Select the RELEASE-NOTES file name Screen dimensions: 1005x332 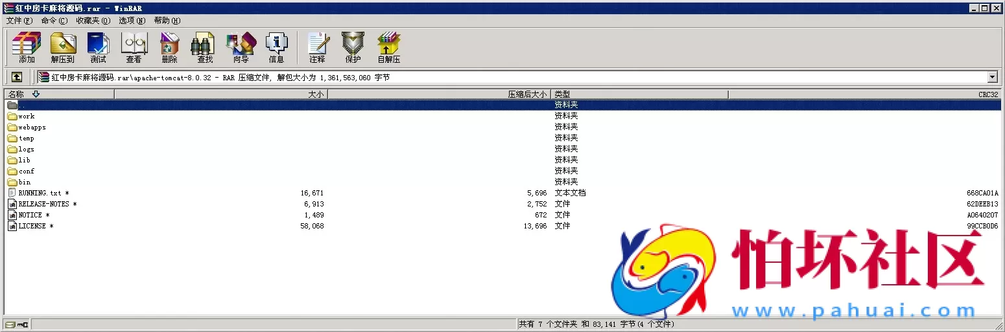click(47, 205)
